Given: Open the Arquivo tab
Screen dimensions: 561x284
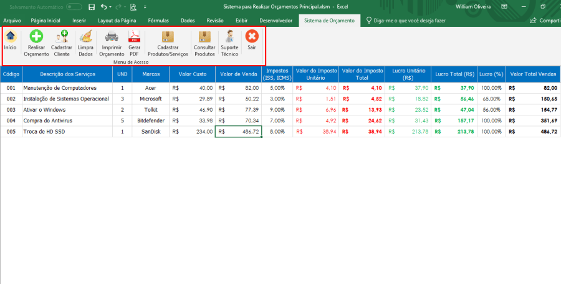Looking at the screenshot, I should 12,21.
